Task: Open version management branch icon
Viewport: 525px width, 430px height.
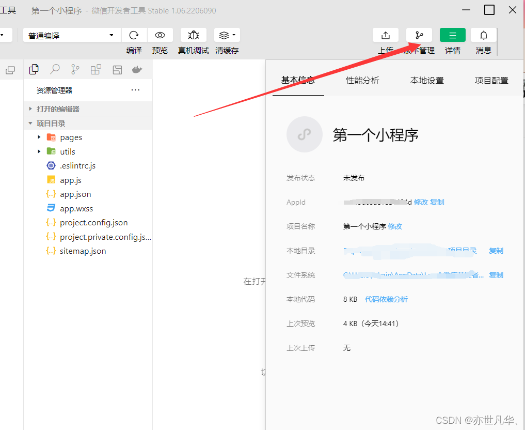Action: [419, 35]
